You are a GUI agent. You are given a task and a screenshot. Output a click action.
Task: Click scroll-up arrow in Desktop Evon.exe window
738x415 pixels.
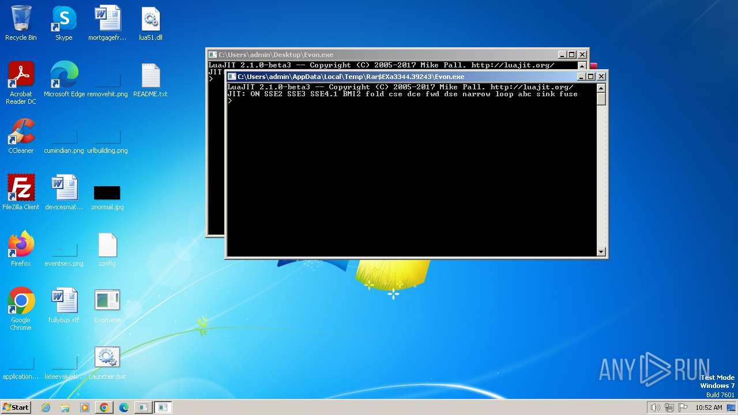pyautogui.click(x=582, y=66)
